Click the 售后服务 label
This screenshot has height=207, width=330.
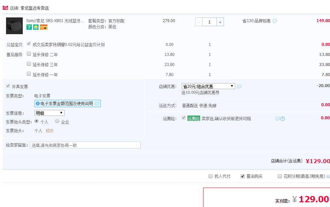(x=14, y=55)
